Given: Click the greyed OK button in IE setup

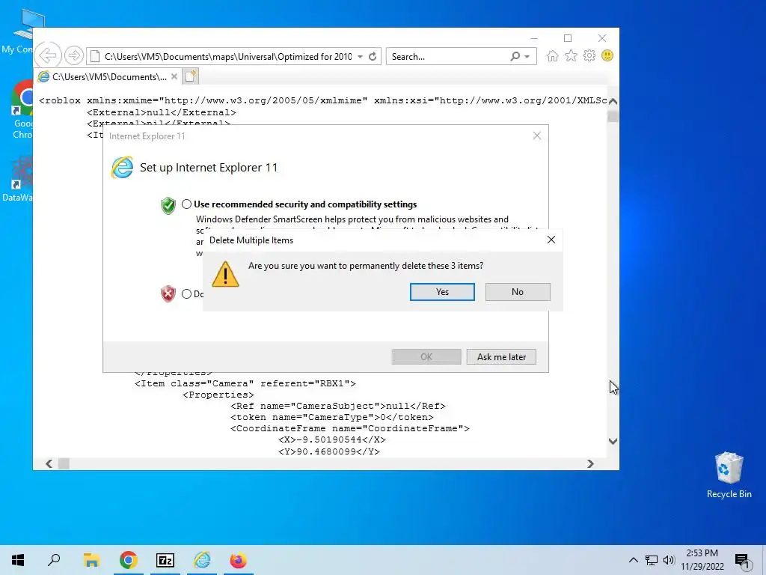Looking at the screenshot, I should (426, 357).
